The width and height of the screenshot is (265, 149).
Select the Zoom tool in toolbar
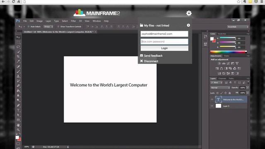click(x=18, y=130)
